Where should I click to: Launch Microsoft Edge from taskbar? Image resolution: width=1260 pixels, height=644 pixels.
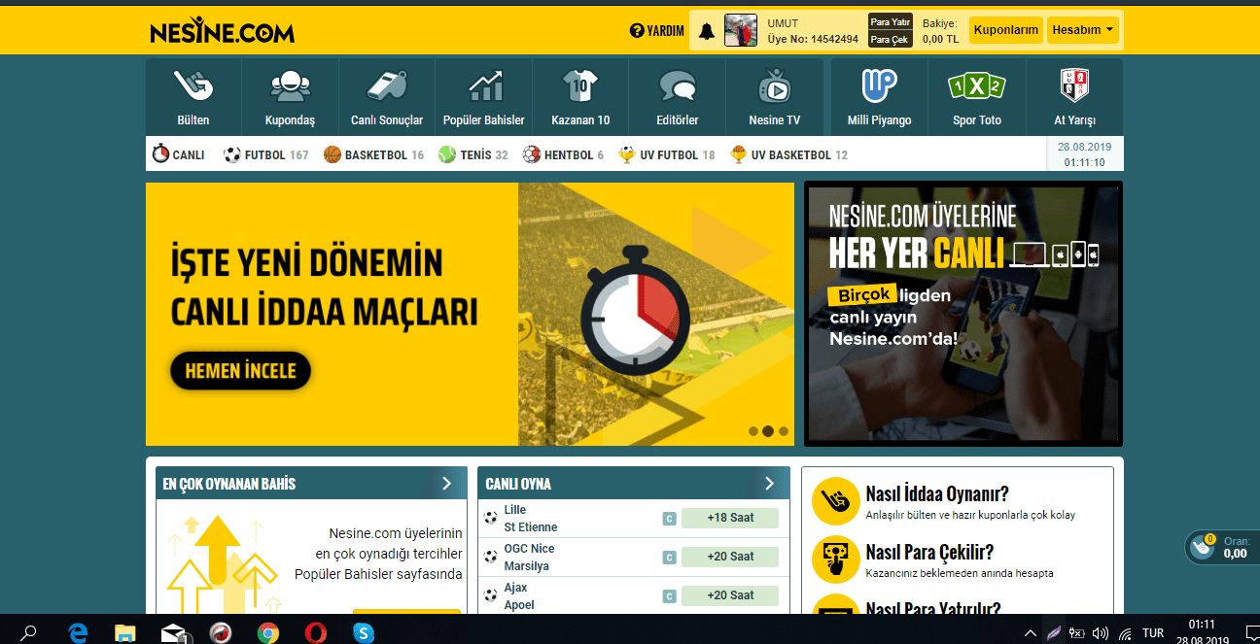click(79, 633)
